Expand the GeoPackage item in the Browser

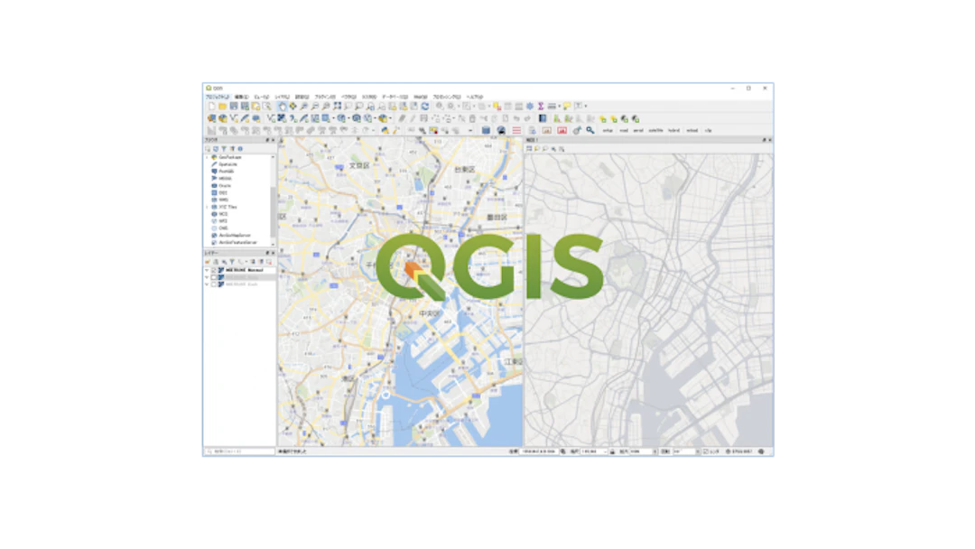click(206, 158)
